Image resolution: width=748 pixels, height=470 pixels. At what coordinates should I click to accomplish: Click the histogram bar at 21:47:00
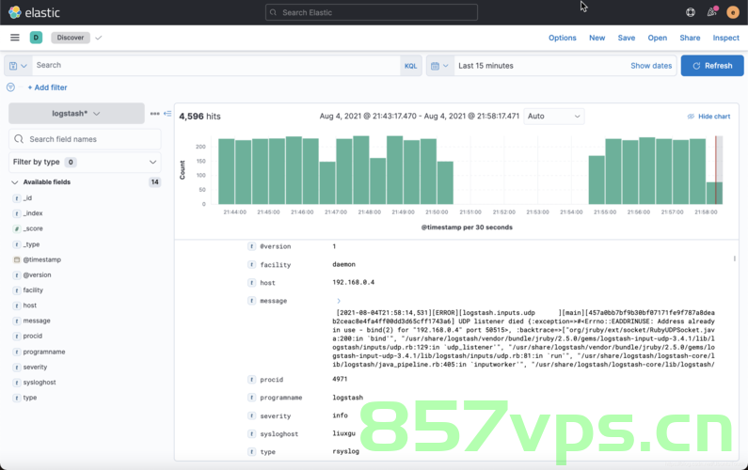344,172
